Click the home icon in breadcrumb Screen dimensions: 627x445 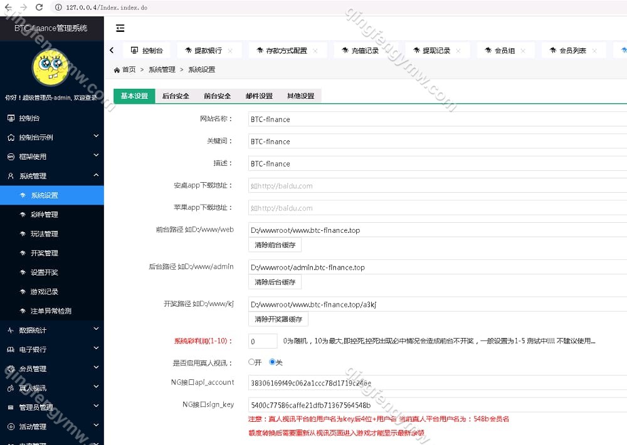[x=117, y=69]
